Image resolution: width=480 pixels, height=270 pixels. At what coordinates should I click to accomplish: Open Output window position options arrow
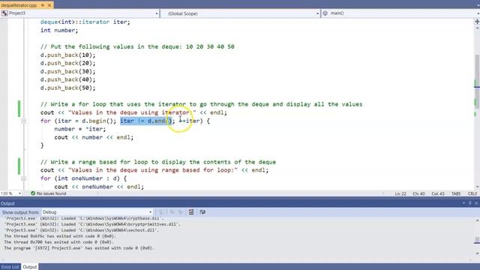pos(463,203)
